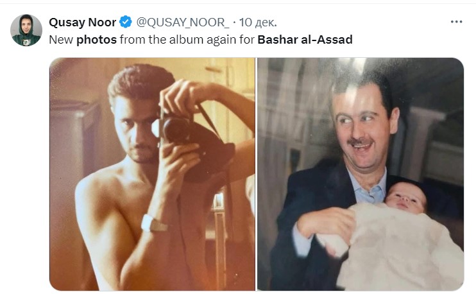The height and width of the screenshot is (294, 476).
Task: Open the three-dot more options menu
Action: tap(456, 22)
